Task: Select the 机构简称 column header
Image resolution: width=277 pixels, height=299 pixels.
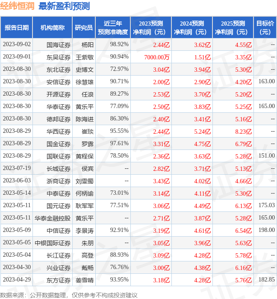Action: pos(53,27)
